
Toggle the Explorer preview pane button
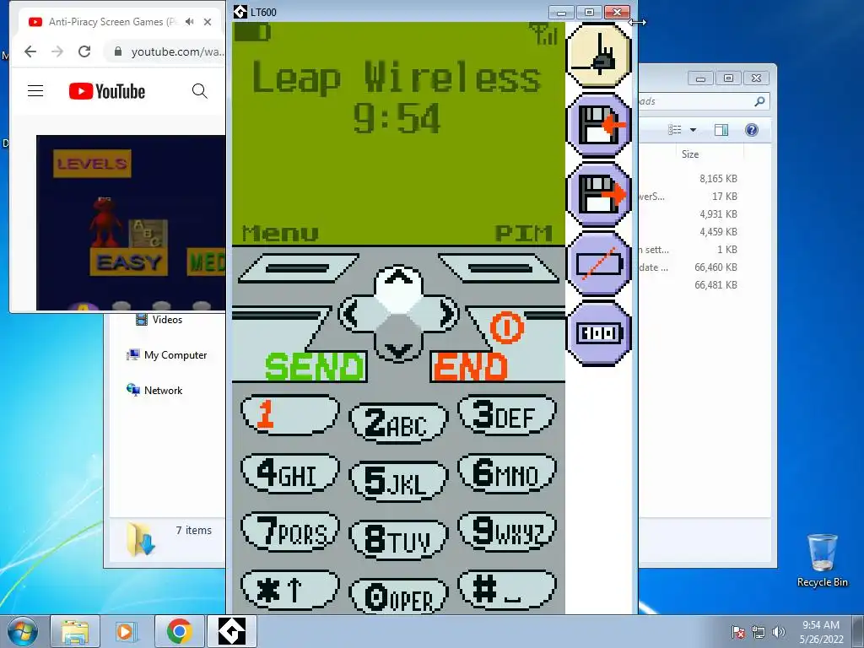pos(721,130)
